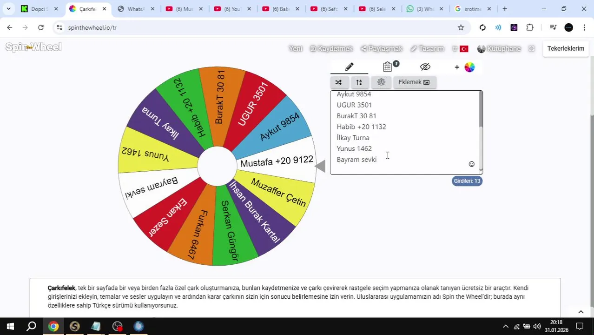Open the Tasarım design menu
Screen dimensions: 594x335
coord(427,48)
